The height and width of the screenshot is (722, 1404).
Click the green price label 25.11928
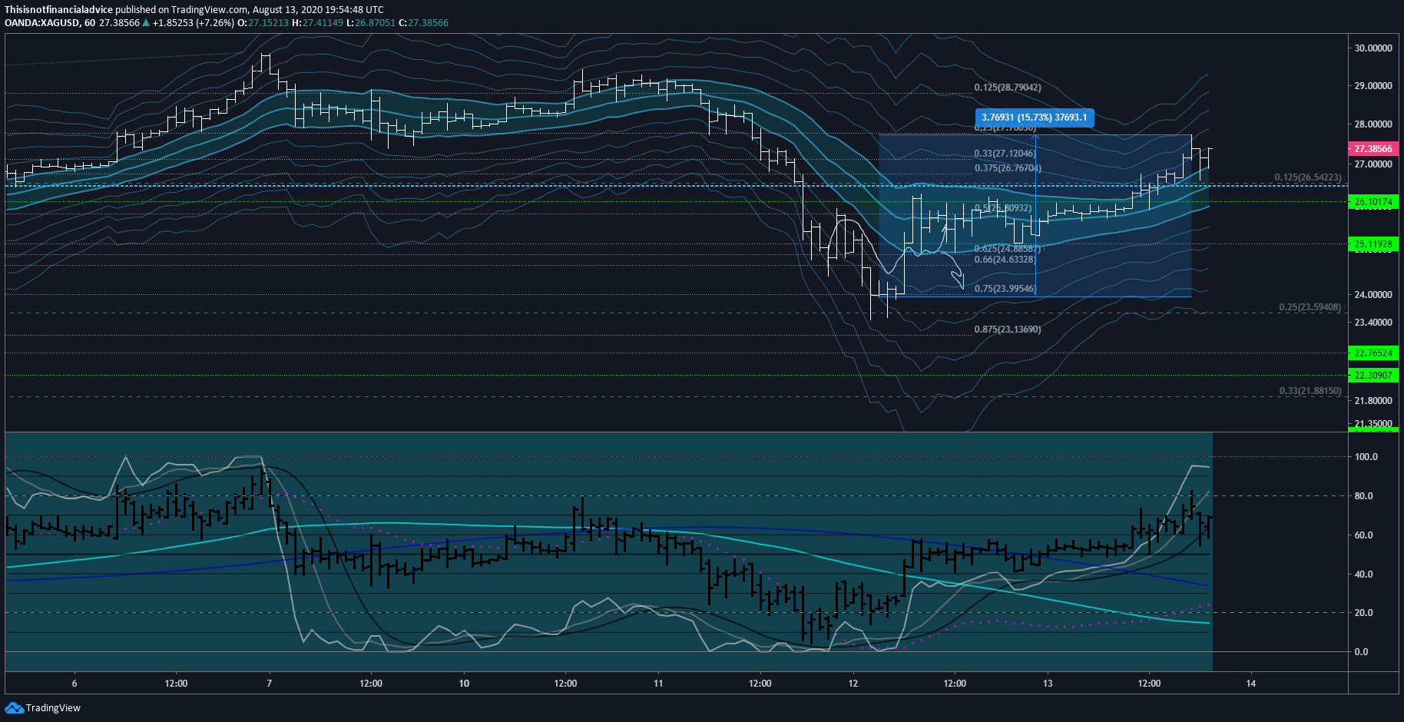(x=1373, y=244)
